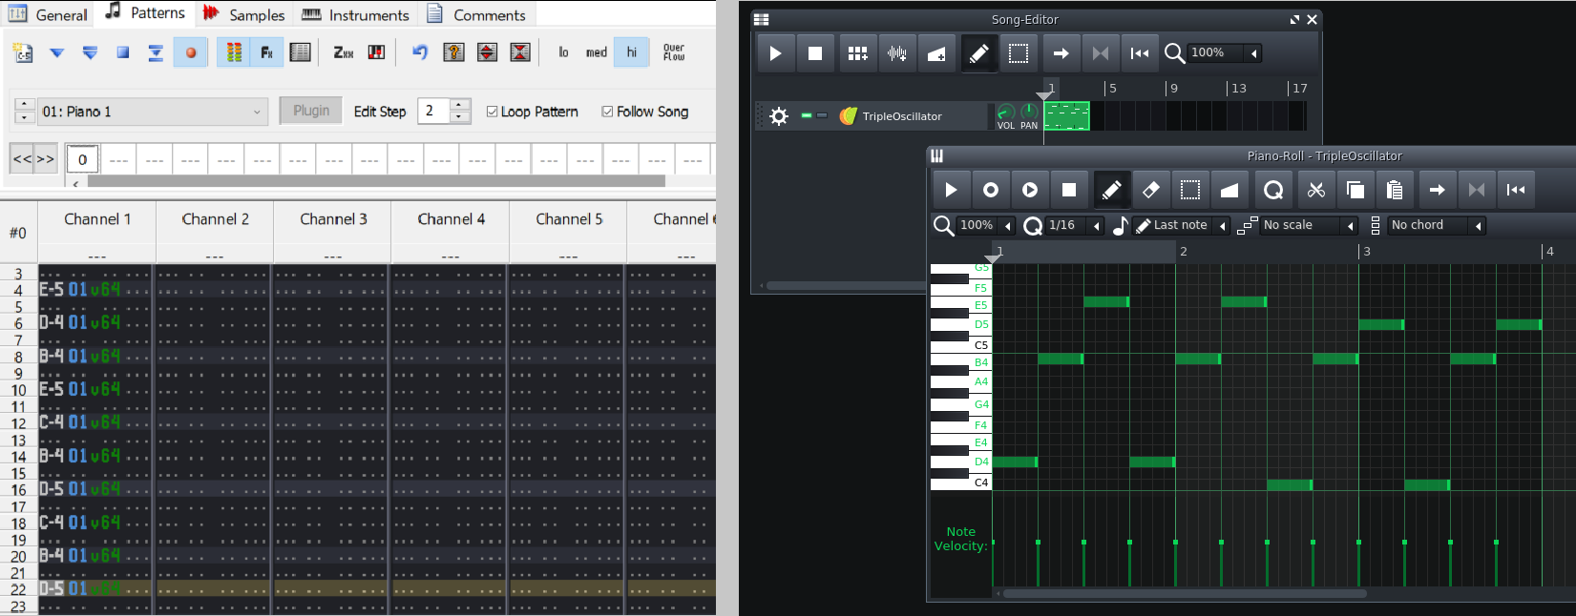Open the Comments tab
This screenshot has height=616, width=1576.
click(x=475, y=14)
